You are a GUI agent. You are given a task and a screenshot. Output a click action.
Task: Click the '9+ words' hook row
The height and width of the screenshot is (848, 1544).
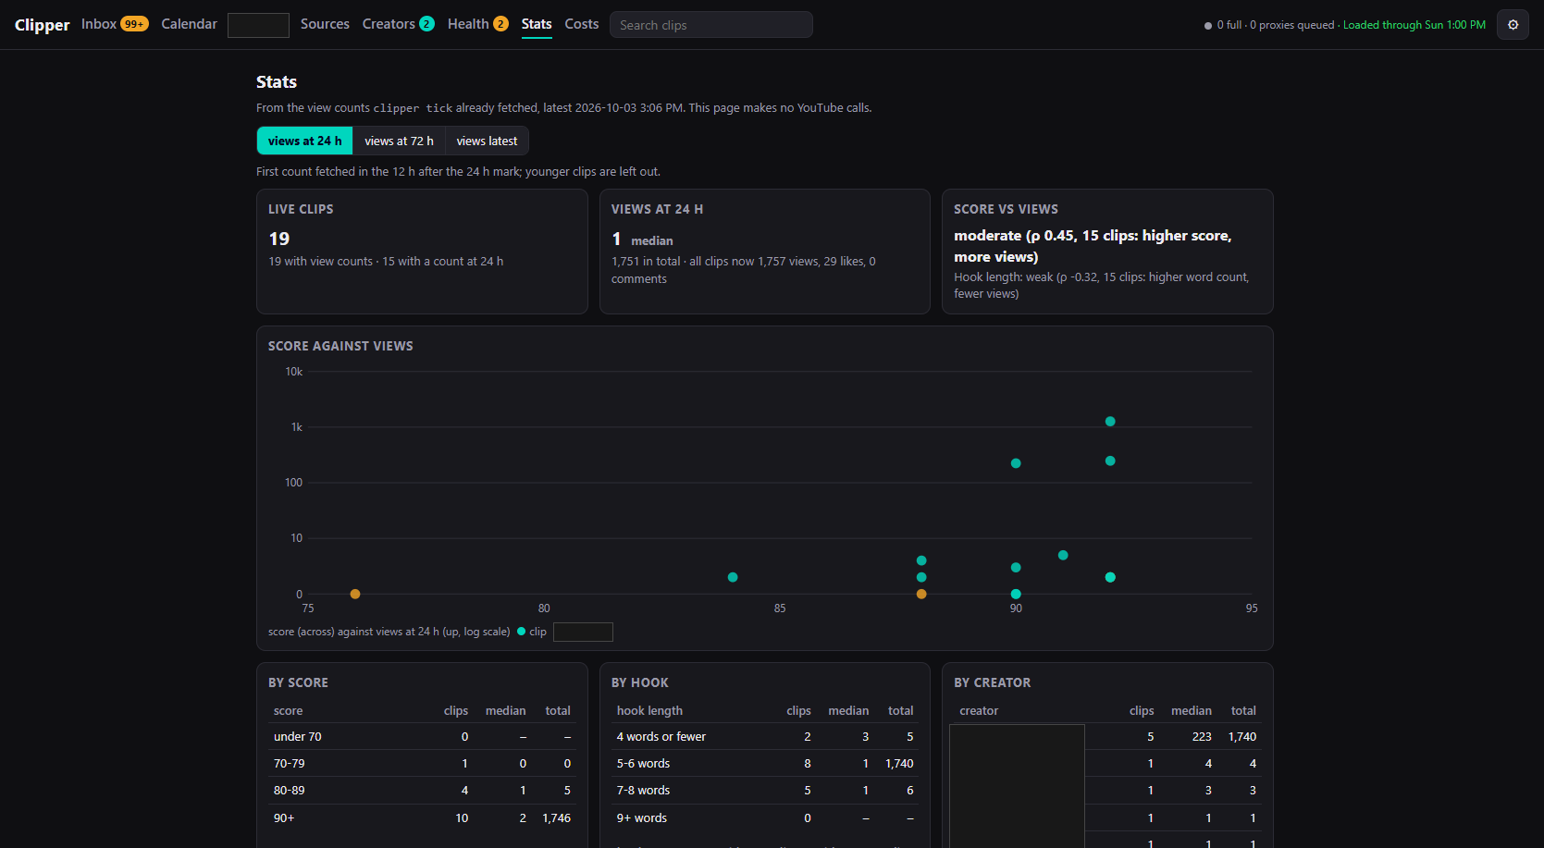[765, 818]
